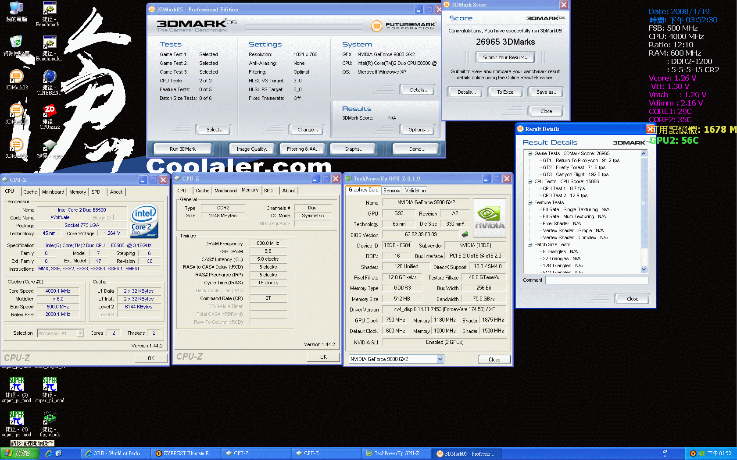Open the Windows Start button
737x460 pixels.
pos(19,453)
